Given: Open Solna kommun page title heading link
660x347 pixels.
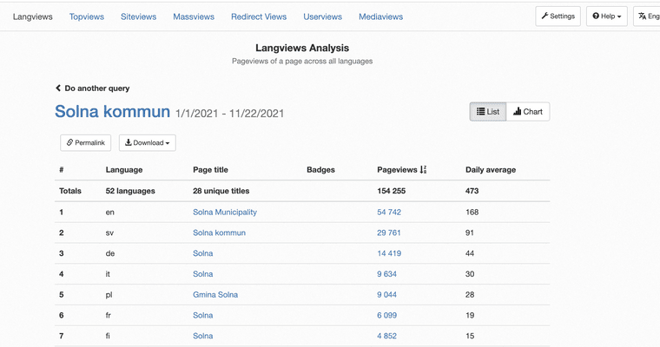Looking at the screenshot, I should (112, 112).
